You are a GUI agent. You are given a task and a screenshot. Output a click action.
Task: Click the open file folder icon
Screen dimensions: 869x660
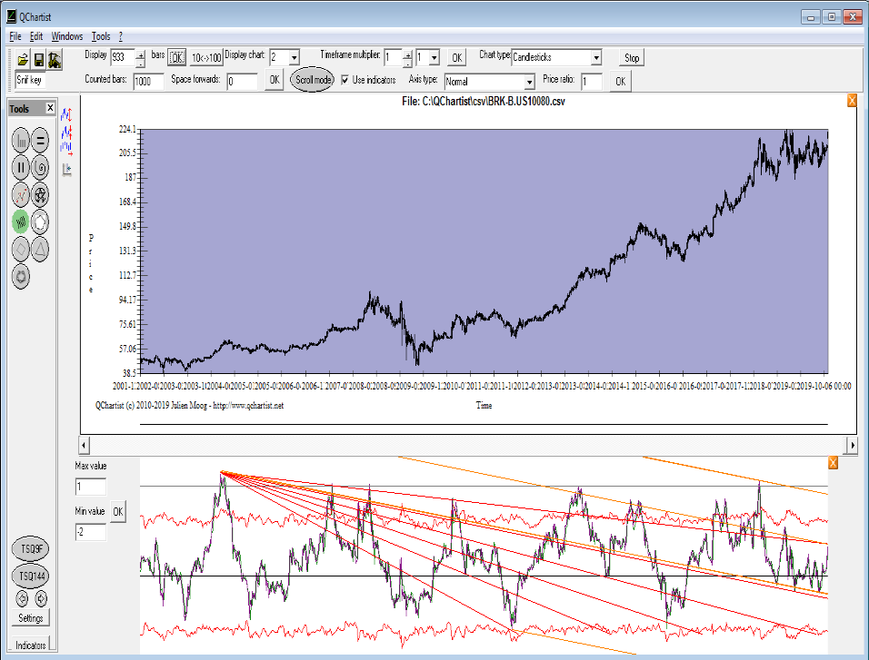23,59
